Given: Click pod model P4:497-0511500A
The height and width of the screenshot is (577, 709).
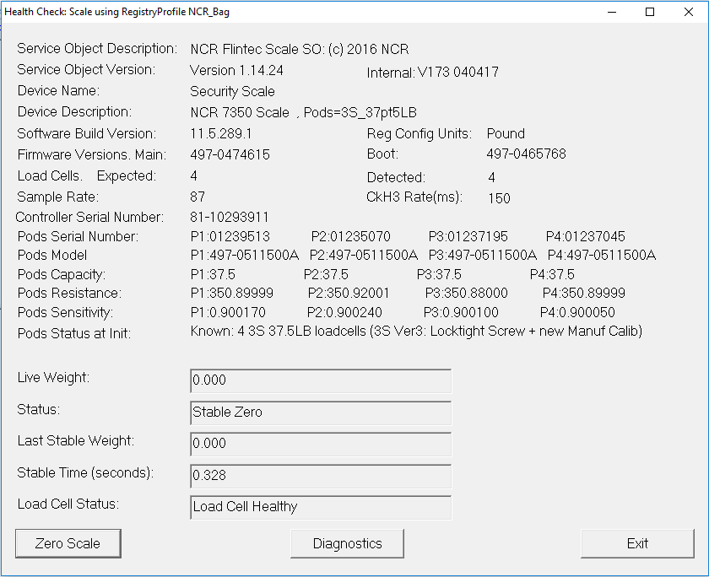Looking at the screenshot, I should pyautogui.click(x=601, y=255).
